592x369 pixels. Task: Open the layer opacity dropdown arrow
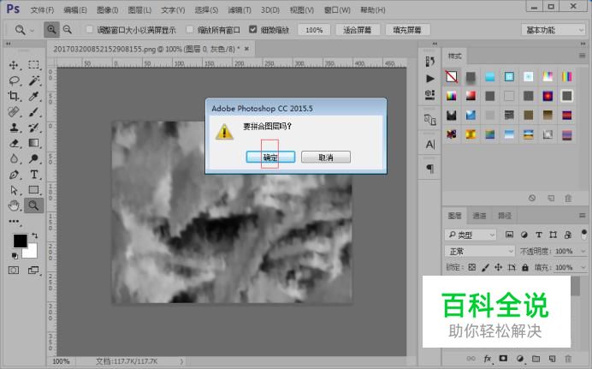click(583, 251)
